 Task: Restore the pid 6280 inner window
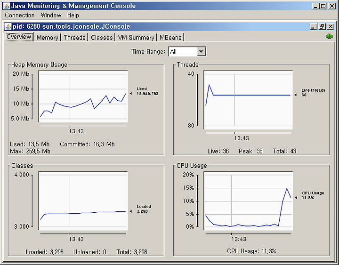322,26
